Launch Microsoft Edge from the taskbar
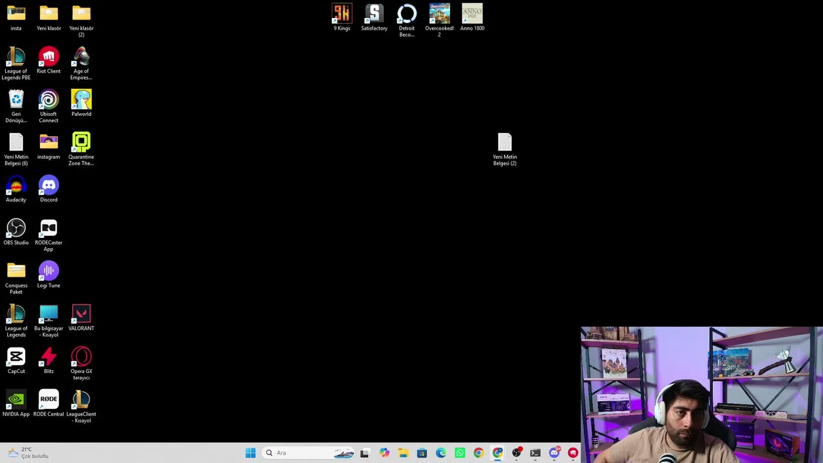The height and width of the screenshot is (463, 823). tap(440, 453)
